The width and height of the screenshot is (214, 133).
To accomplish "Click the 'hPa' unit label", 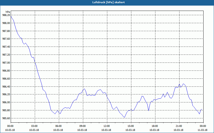I will (8, 12).
